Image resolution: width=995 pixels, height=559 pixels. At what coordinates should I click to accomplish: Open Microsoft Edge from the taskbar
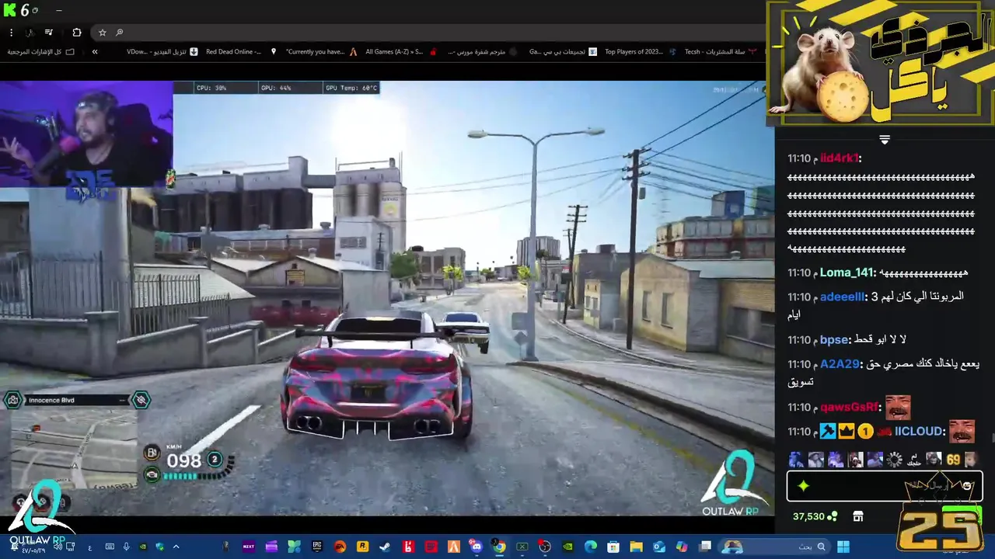591,547
